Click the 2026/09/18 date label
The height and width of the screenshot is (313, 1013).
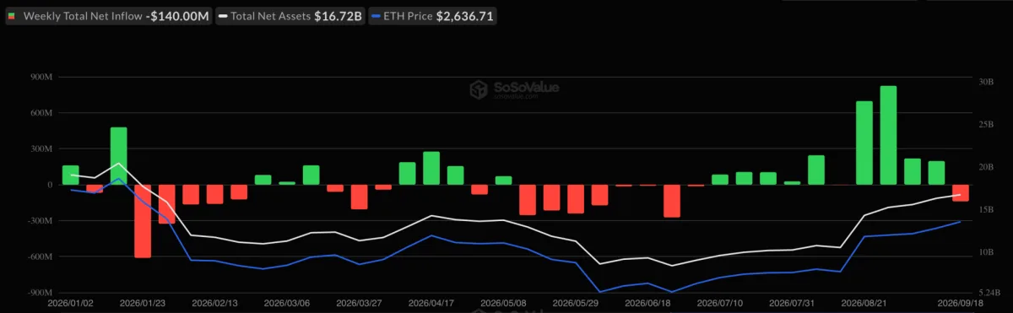(960, 302)
